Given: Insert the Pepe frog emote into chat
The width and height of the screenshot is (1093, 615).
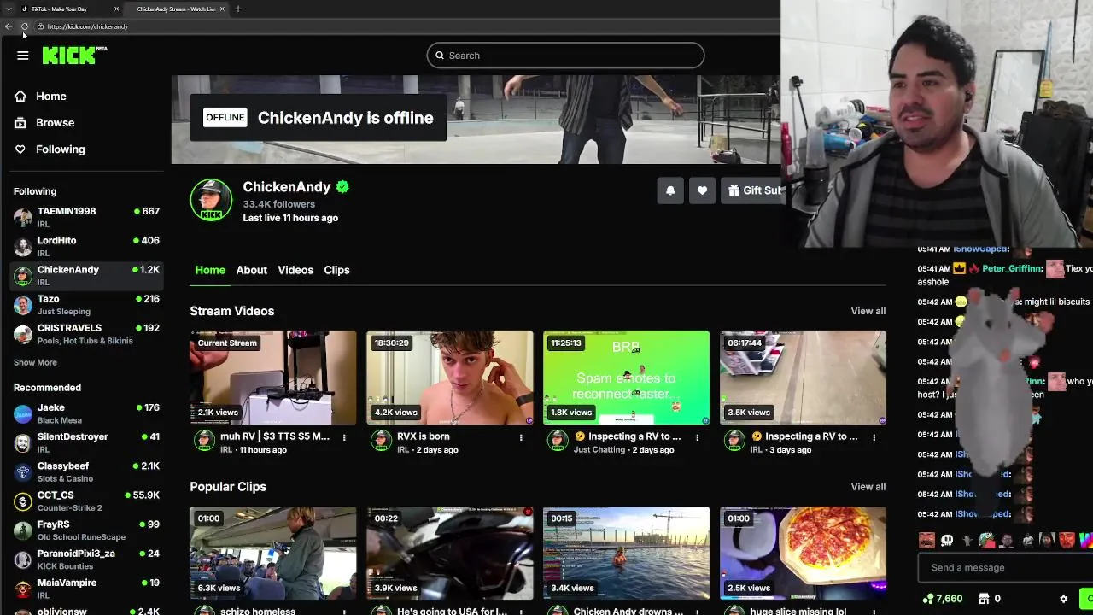Looking at the screenshot, I should tap(987, 540).
